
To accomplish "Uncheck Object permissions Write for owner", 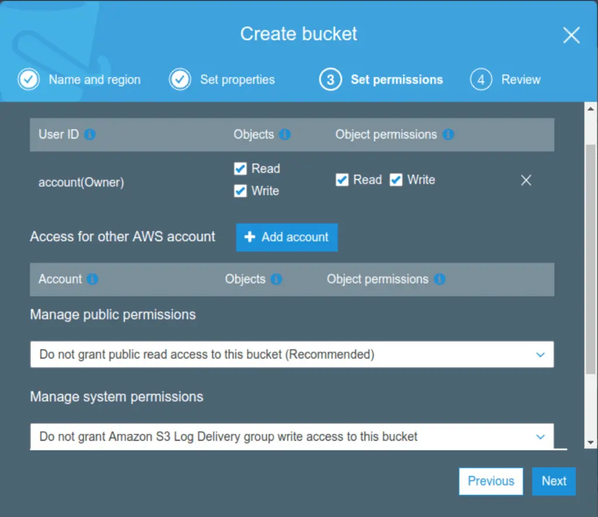I will coord(396,180).
